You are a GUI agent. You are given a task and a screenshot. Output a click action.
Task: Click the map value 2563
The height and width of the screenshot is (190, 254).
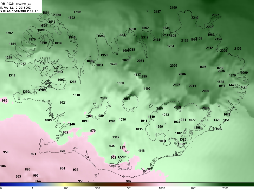127,99
